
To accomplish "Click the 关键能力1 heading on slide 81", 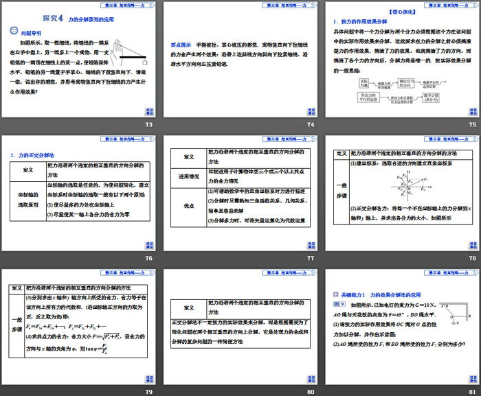I will [x=381, y=295].
